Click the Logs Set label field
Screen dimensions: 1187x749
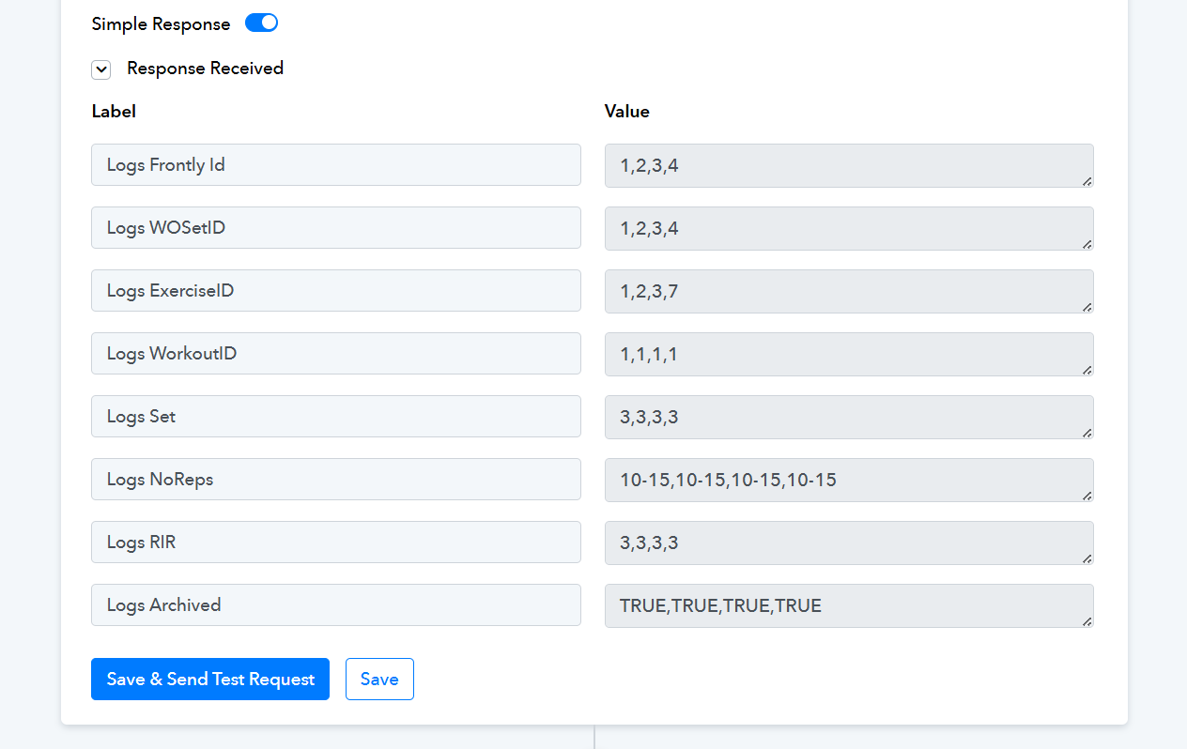pyautogui.click(x=335, y=417)
